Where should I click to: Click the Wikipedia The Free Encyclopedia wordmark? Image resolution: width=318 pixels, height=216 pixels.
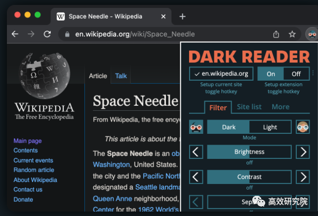click(x=44, y=111)
